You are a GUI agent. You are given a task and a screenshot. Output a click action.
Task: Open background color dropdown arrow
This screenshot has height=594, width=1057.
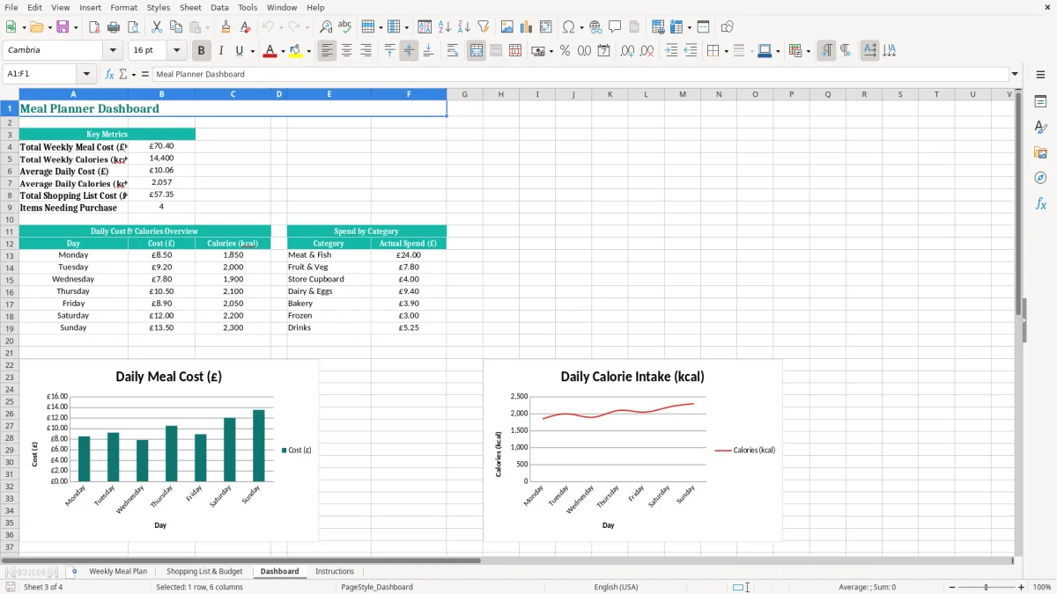click(308, 51)
